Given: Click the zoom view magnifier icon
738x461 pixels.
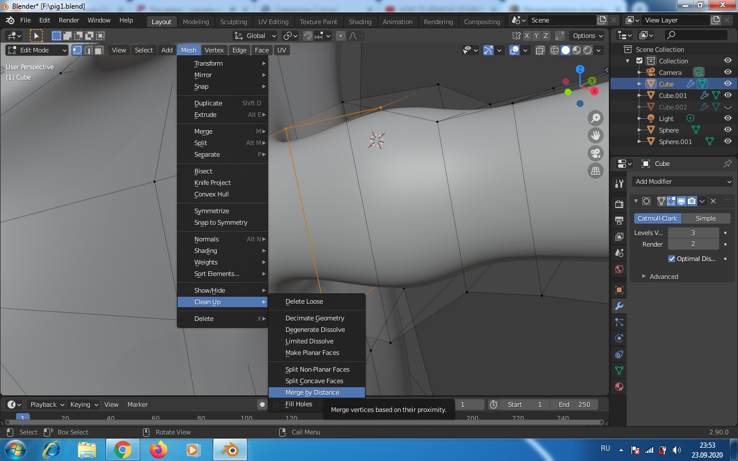Looking at the screenshot, I should point(596,118).
